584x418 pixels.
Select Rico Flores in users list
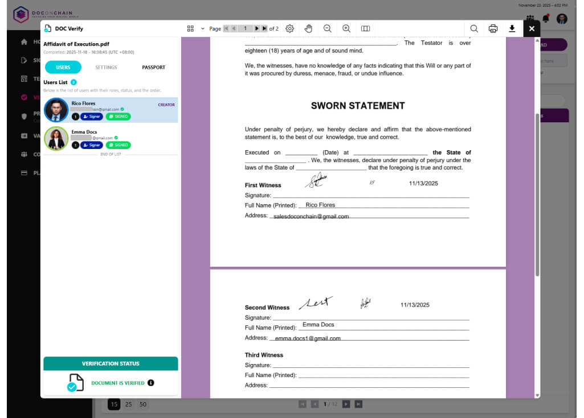[x=111, y=110]
